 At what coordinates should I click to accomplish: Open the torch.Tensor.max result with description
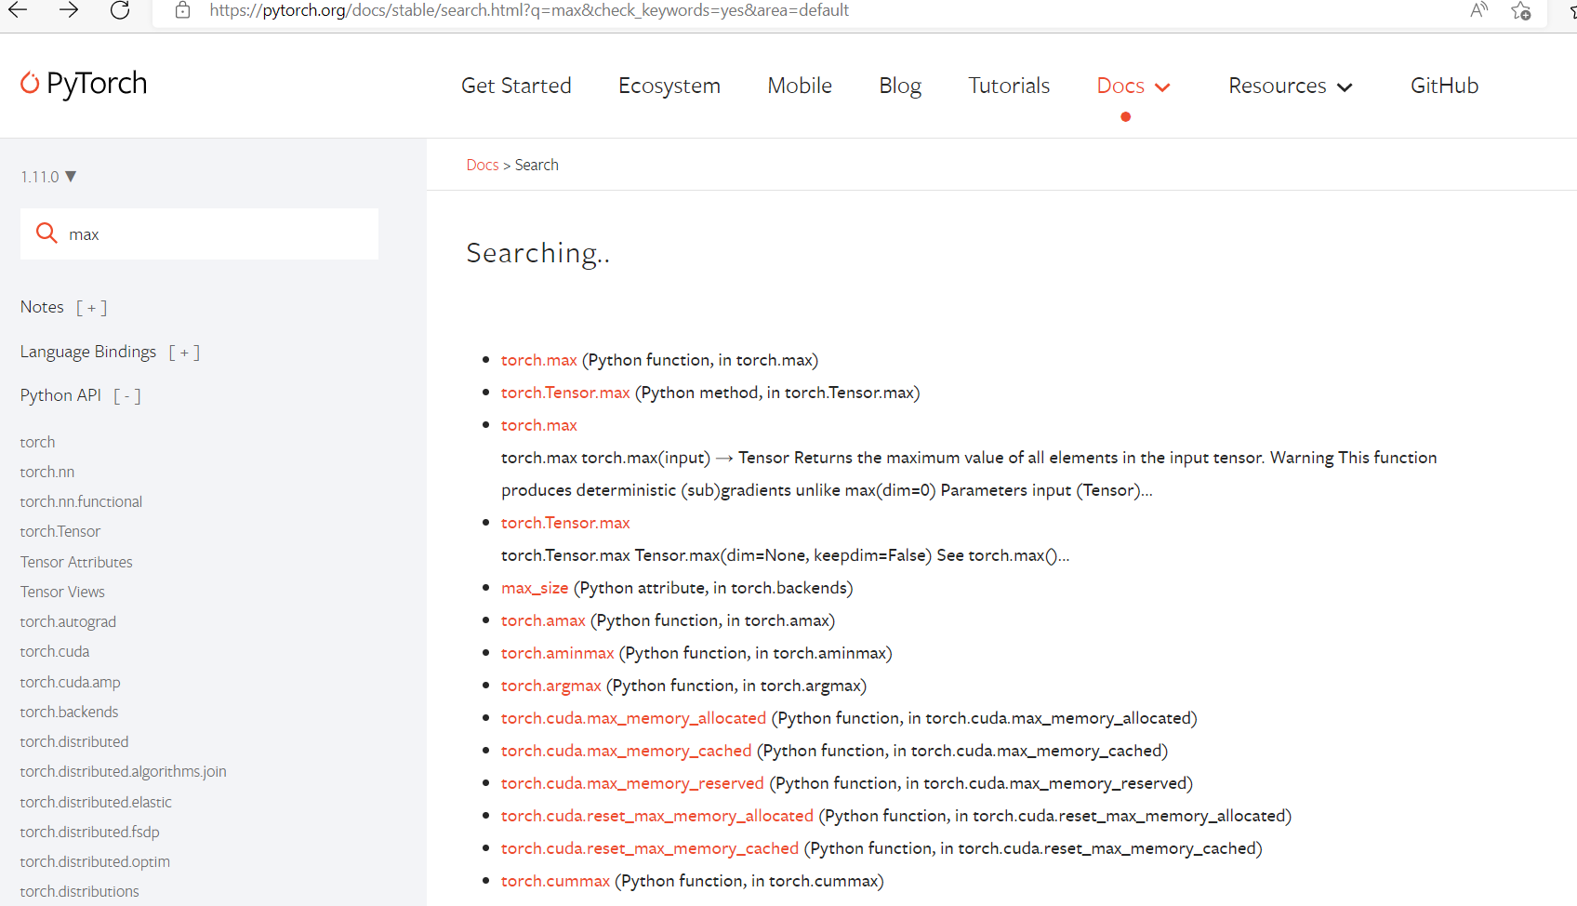[565, 523]
